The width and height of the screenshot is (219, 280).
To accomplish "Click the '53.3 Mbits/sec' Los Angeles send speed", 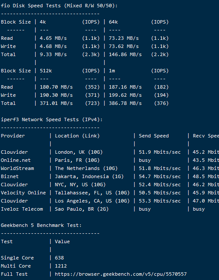I will point(160,201).
